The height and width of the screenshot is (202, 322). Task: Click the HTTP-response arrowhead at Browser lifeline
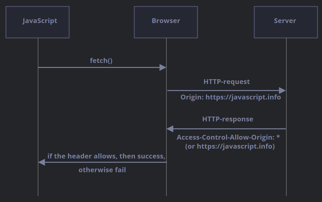(170, 129)
